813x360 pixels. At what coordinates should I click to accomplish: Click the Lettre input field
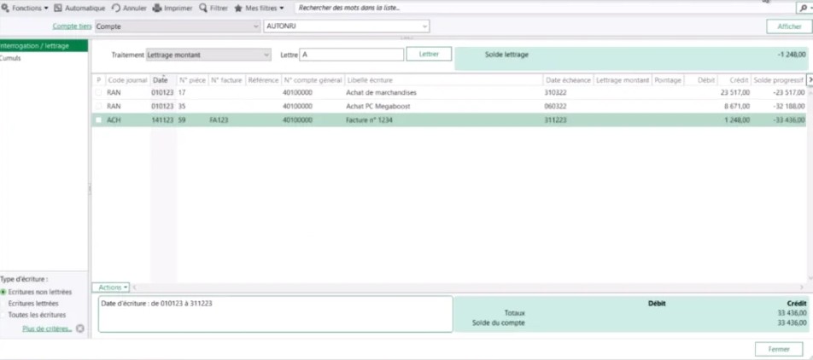point(351,55)
